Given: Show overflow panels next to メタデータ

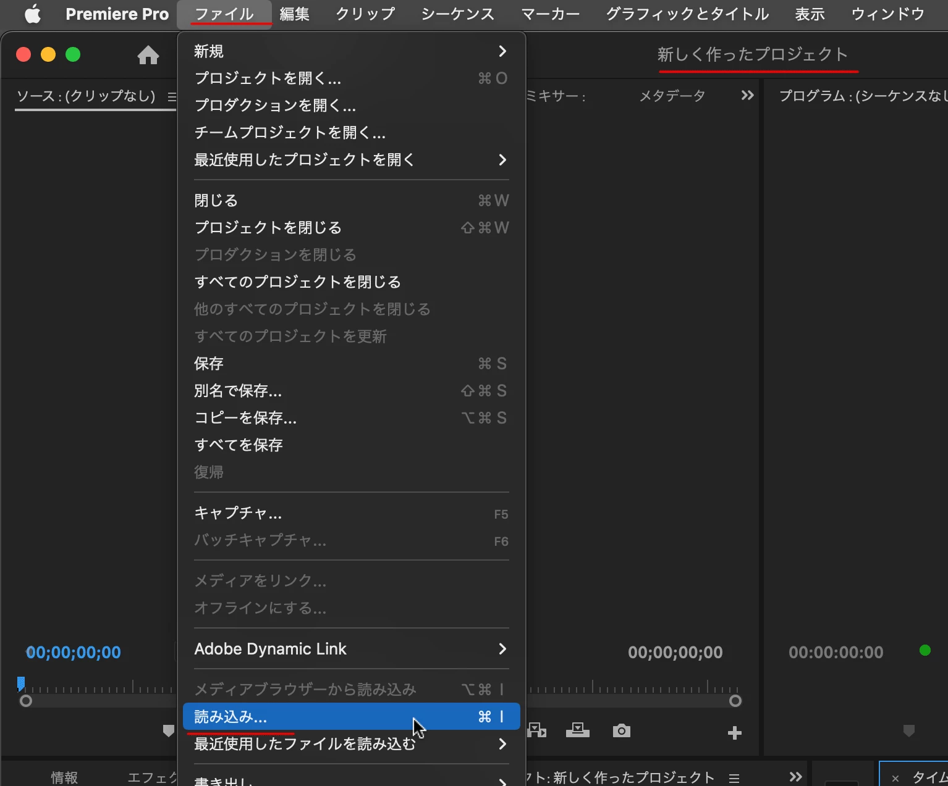Looking at the screenshot, I should pos(747,95).
